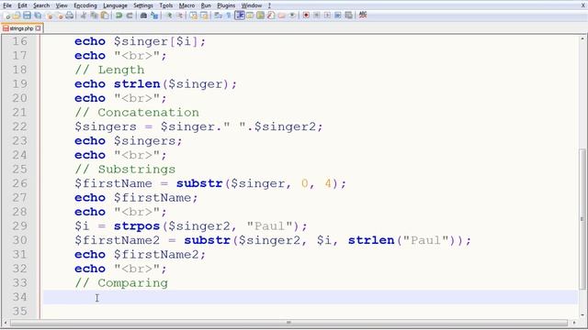Click the Close document toolbar icon
This screenshot has height=330, width=588.
pyautogui.click(x=50, y=16)
